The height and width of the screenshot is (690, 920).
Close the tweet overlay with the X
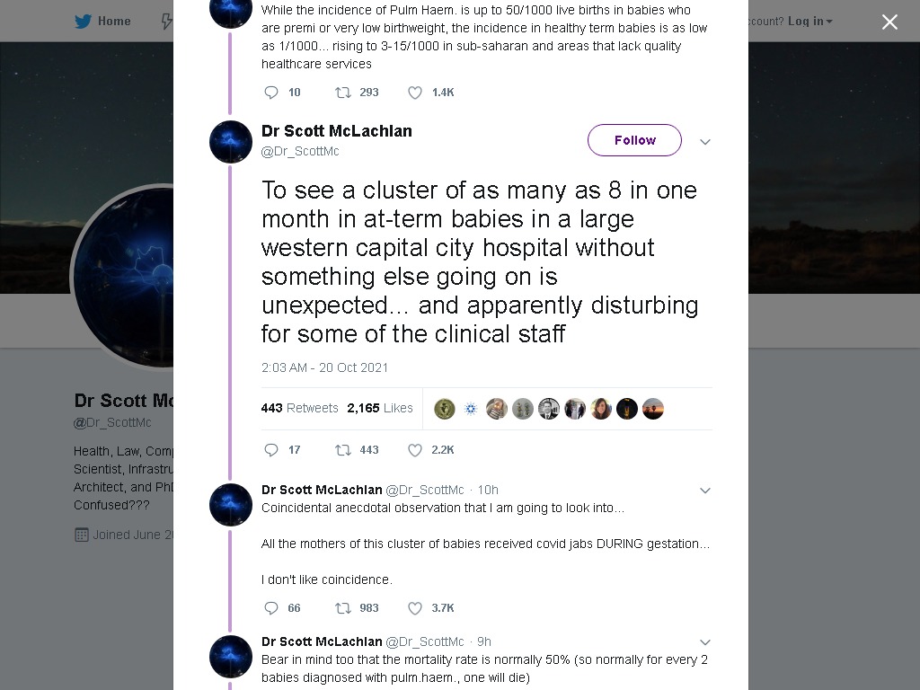889,22
